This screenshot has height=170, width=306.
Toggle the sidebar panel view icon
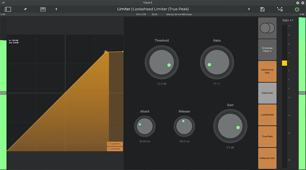8,9
